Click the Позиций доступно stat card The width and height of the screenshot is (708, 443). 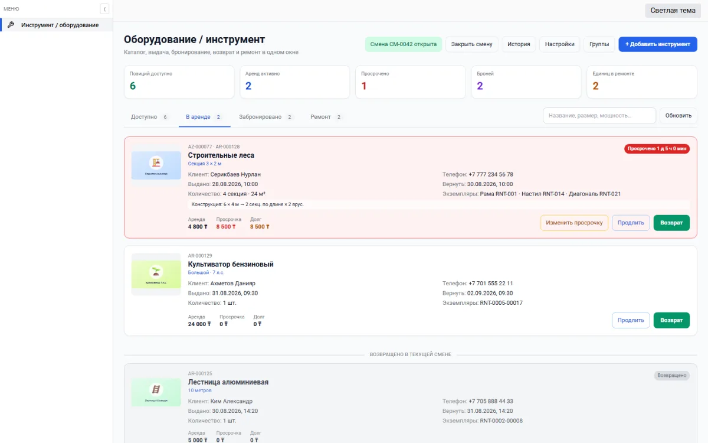click(x=179, y=82)
